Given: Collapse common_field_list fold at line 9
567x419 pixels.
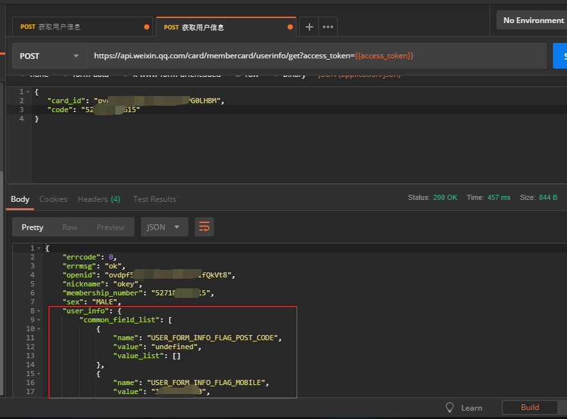Looking at the screenshot, I should [38, 320].
